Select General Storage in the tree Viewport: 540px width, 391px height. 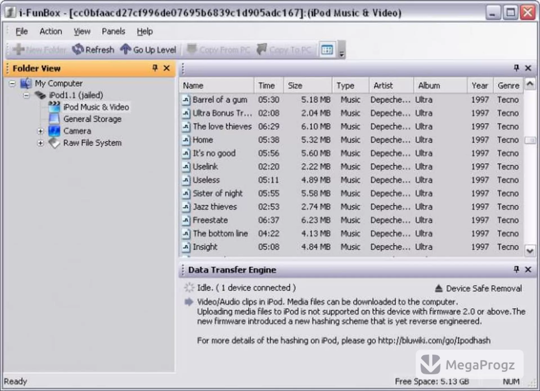click(92, 119)
